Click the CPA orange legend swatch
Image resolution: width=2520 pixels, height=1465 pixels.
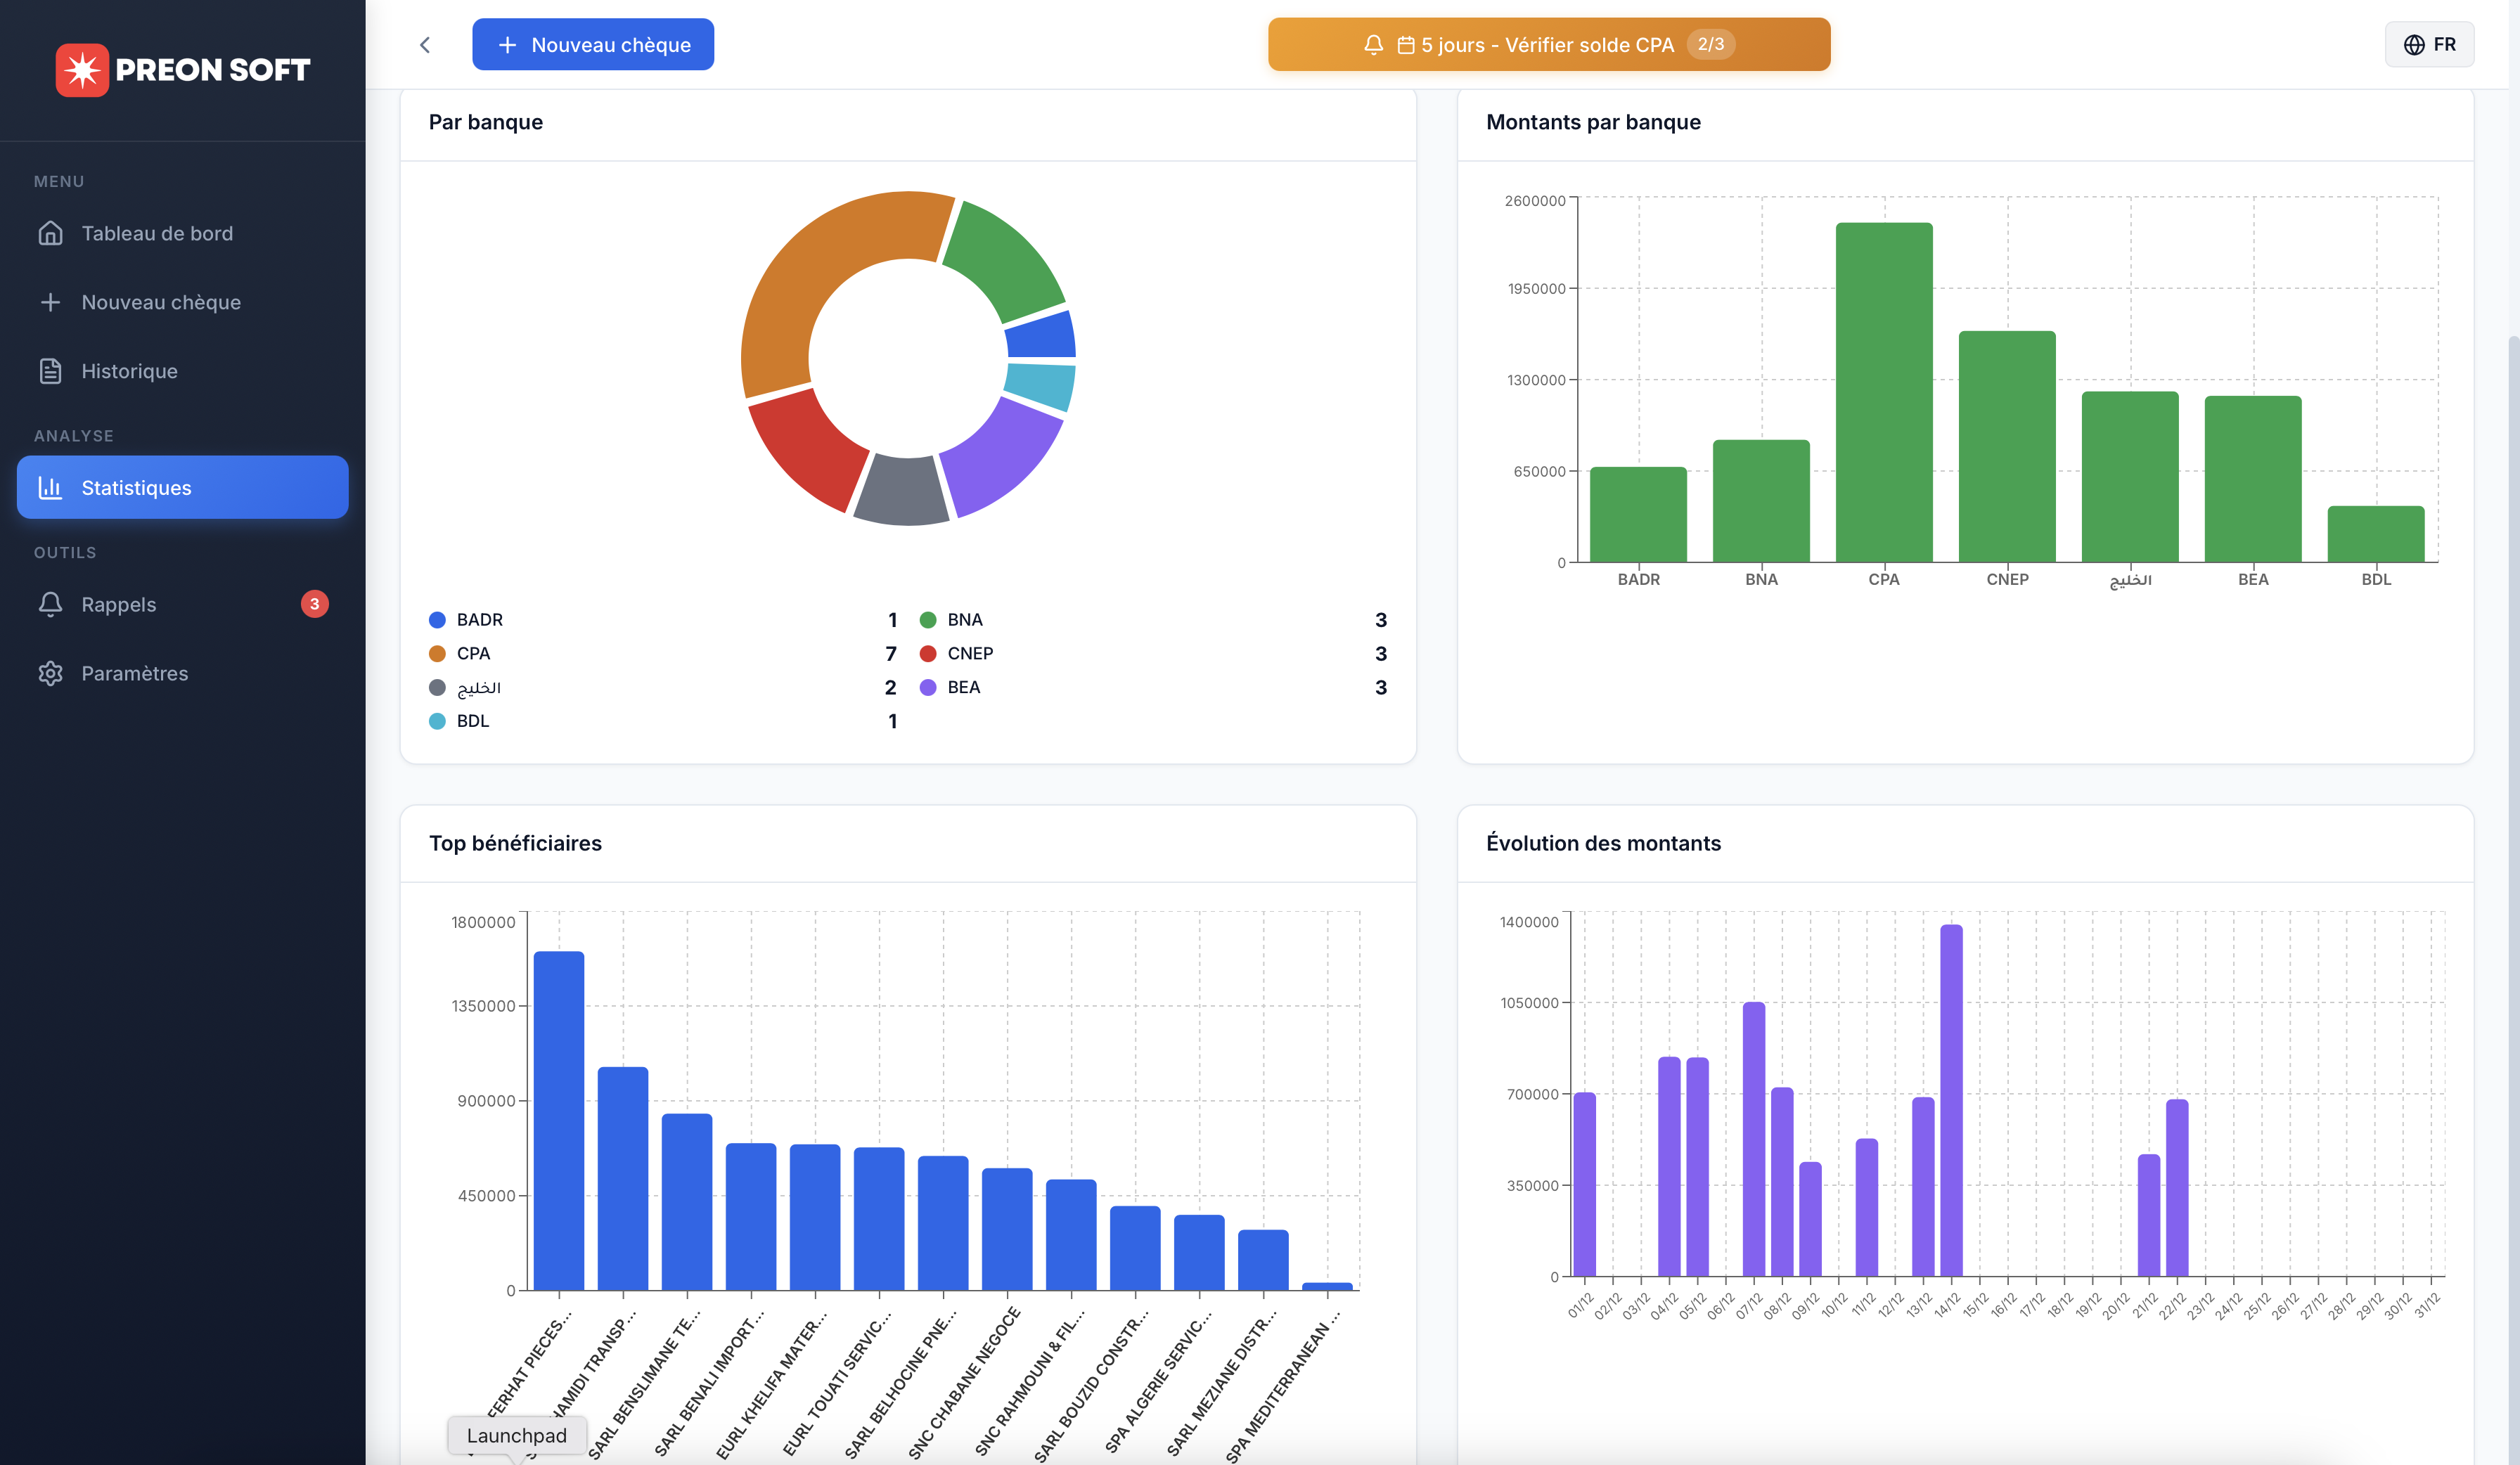coord(437,654)
